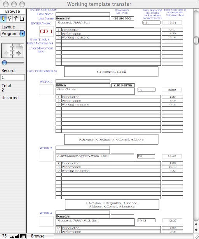Click the track range field 4-6
The width and height of the screenshot is (199, 239).
[x=147, y=90]
